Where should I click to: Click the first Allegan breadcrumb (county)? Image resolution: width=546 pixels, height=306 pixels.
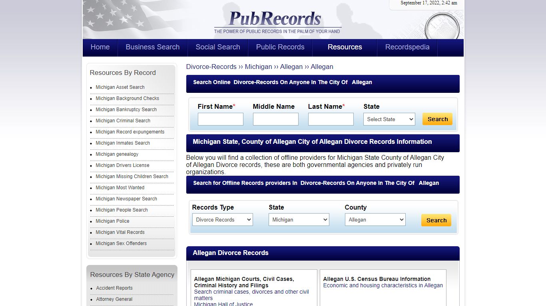pos(291,67)
